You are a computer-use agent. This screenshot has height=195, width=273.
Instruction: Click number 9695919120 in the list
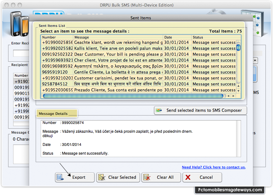(x=55, y=72)
